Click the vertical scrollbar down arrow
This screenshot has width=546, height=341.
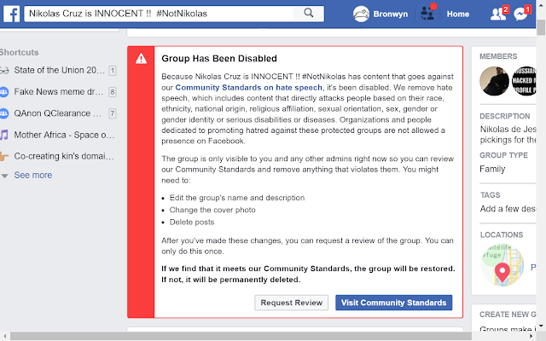click(x=541, y=326)
